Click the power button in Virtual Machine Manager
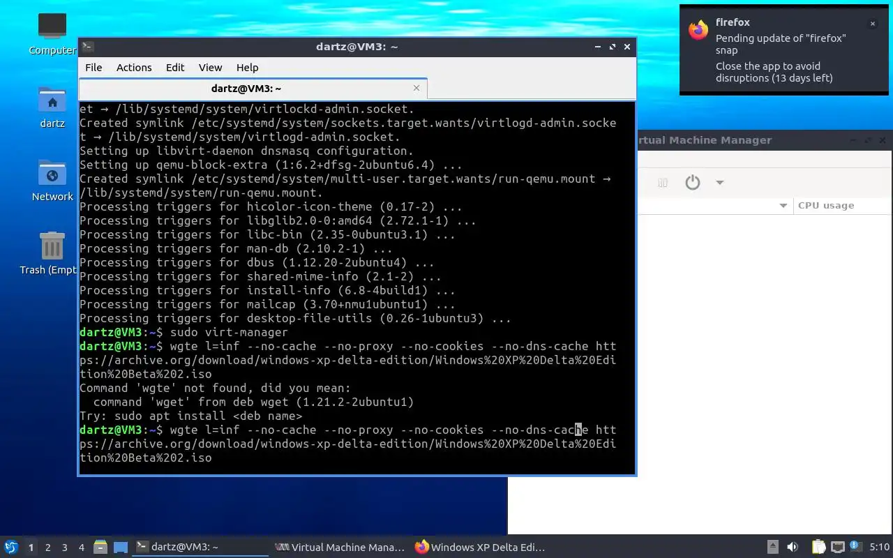 692,183
